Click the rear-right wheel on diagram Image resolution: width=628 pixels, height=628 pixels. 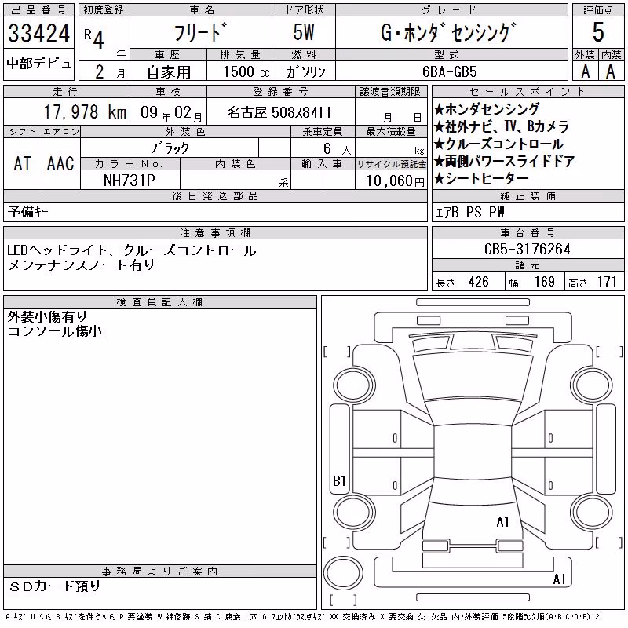[x=592, y=513]
